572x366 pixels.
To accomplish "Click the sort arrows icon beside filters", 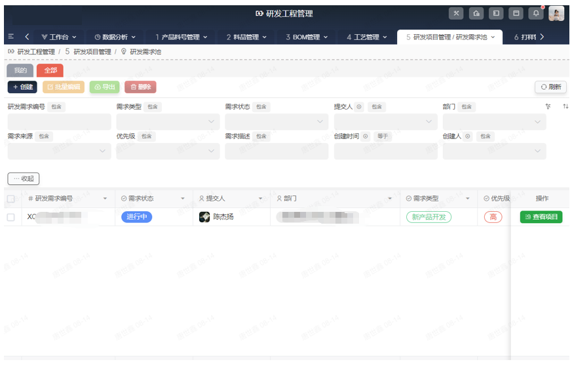I will click(565, 106).
